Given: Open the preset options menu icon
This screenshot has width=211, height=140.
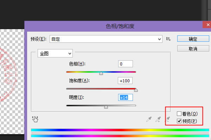Looking at the screenshot, I should (168, 39).
